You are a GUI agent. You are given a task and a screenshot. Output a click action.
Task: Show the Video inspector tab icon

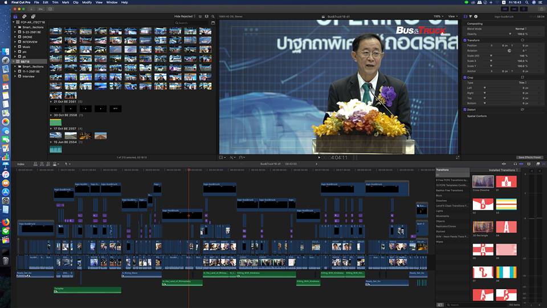point(466,16)
